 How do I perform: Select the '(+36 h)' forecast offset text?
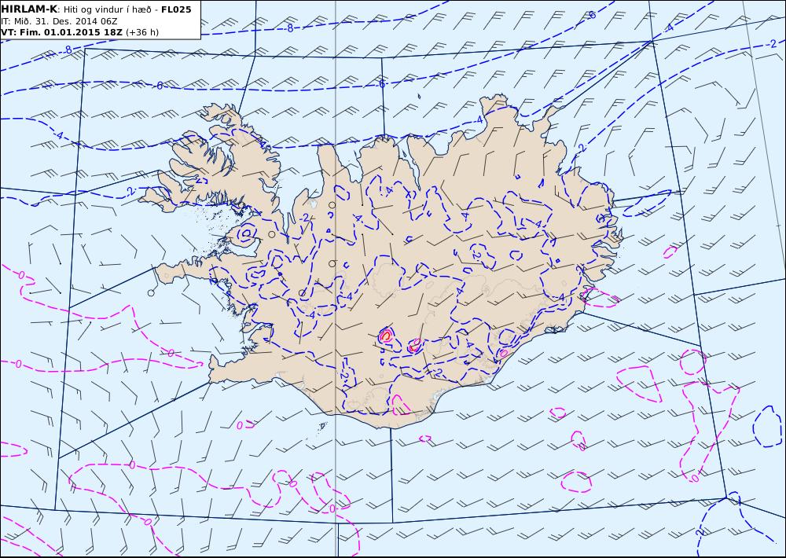pos(142,32)
